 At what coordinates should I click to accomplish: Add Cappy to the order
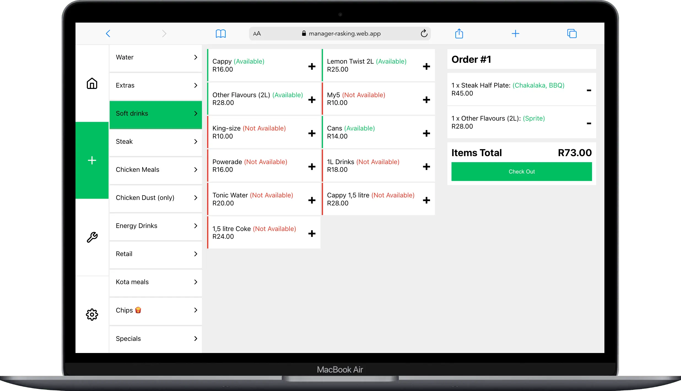312,66
